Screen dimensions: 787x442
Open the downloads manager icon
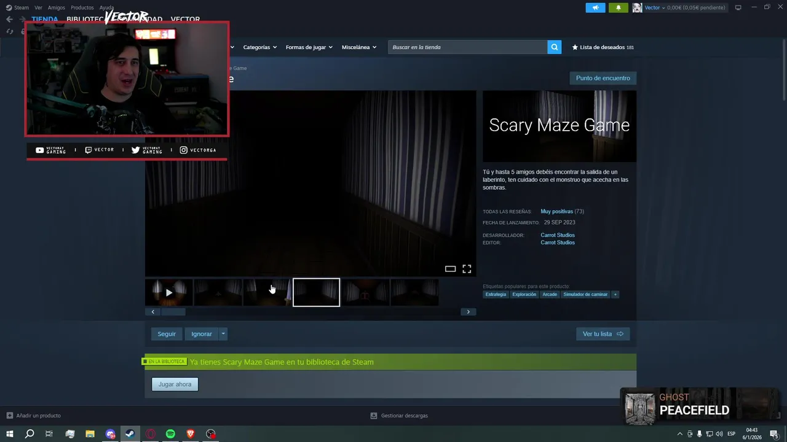point(373,416)
